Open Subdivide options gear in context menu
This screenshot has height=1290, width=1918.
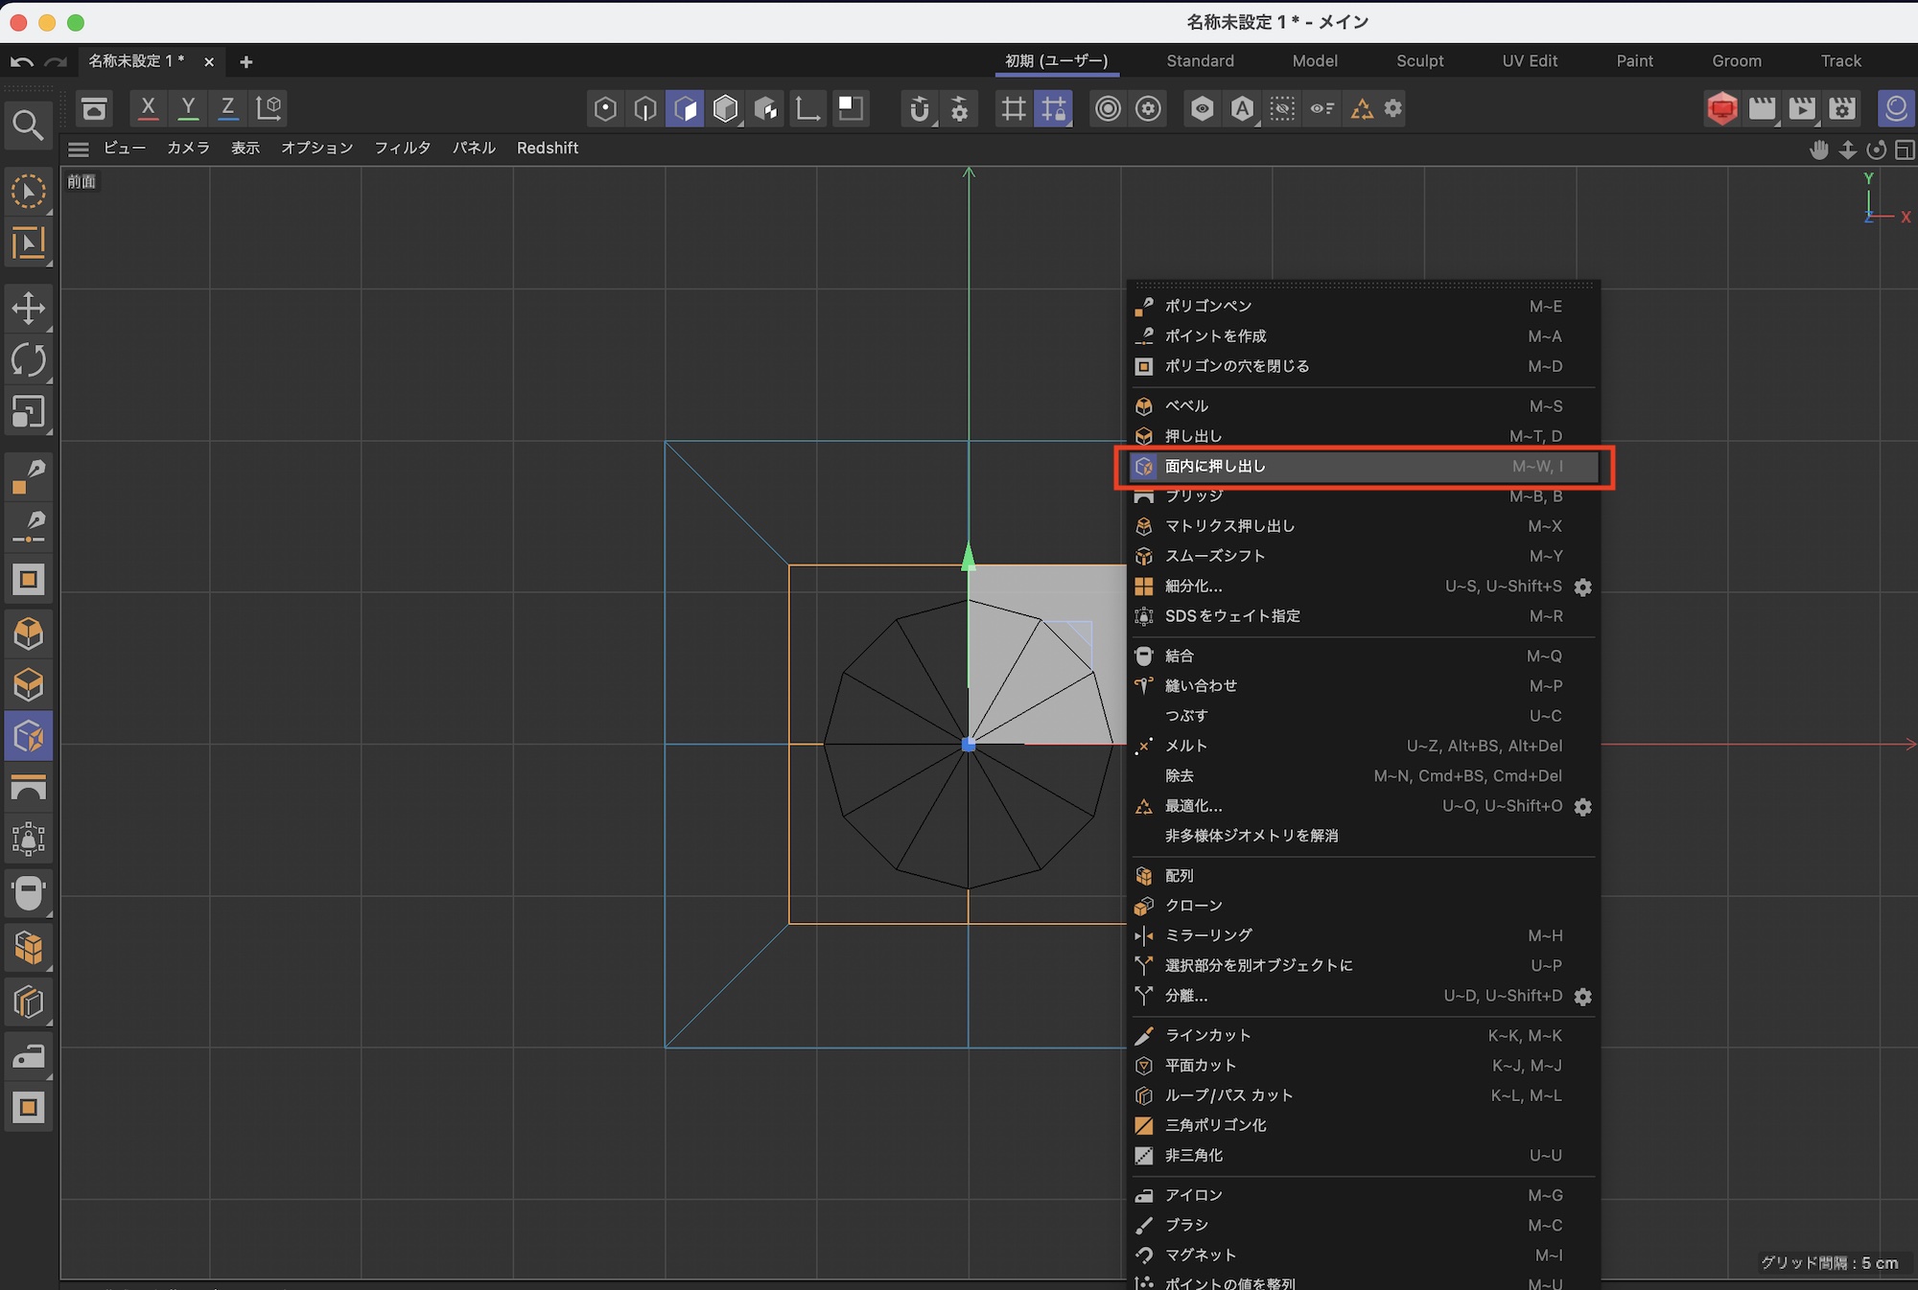point(1583,587)
